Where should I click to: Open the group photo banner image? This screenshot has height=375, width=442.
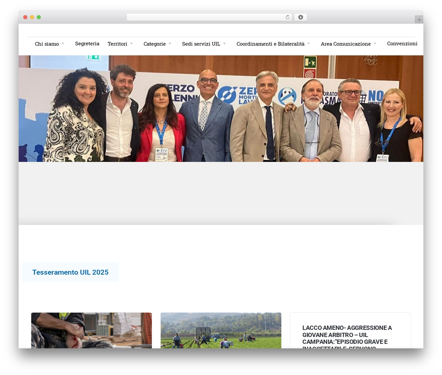coord(221,109)
